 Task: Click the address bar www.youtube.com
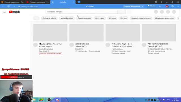29,7
